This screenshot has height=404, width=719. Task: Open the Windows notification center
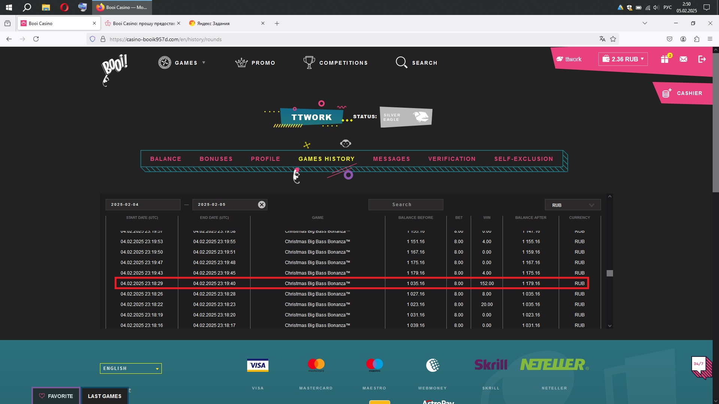[x=707, y=7]
